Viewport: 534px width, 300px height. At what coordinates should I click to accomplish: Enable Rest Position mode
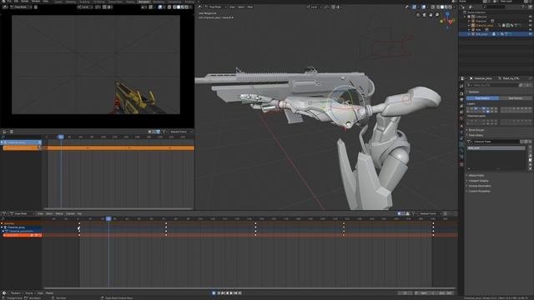(515, 98)
